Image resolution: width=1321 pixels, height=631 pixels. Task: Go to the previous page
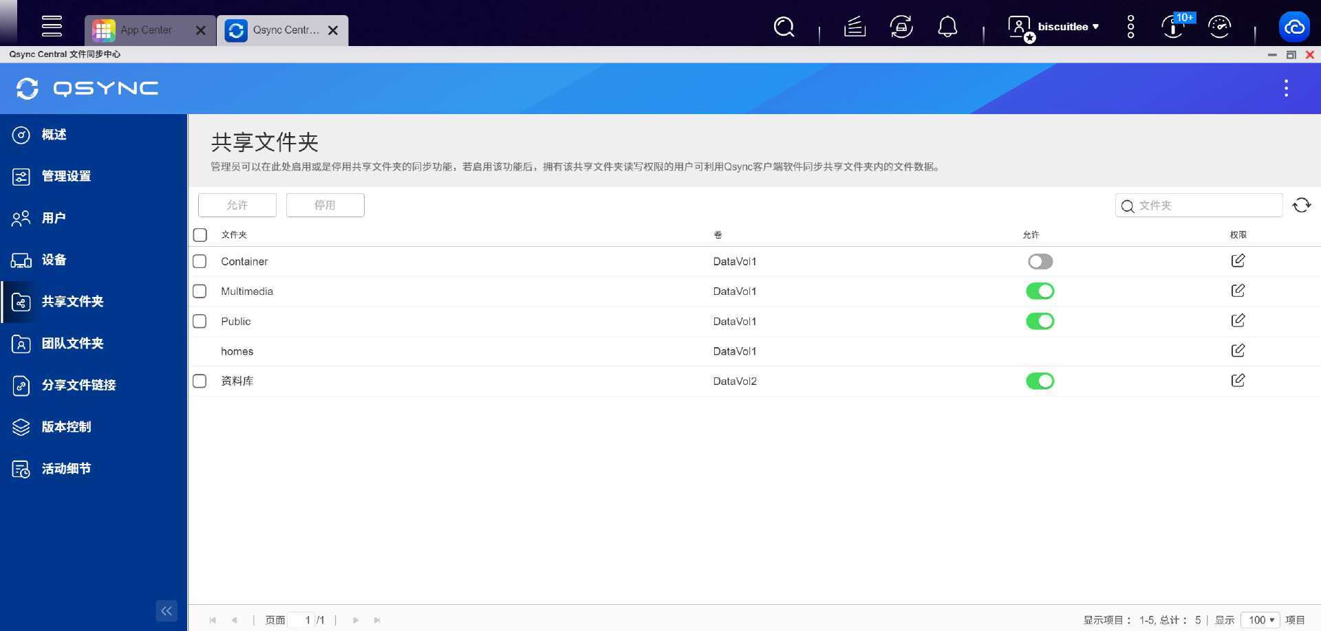click(235, 620)
